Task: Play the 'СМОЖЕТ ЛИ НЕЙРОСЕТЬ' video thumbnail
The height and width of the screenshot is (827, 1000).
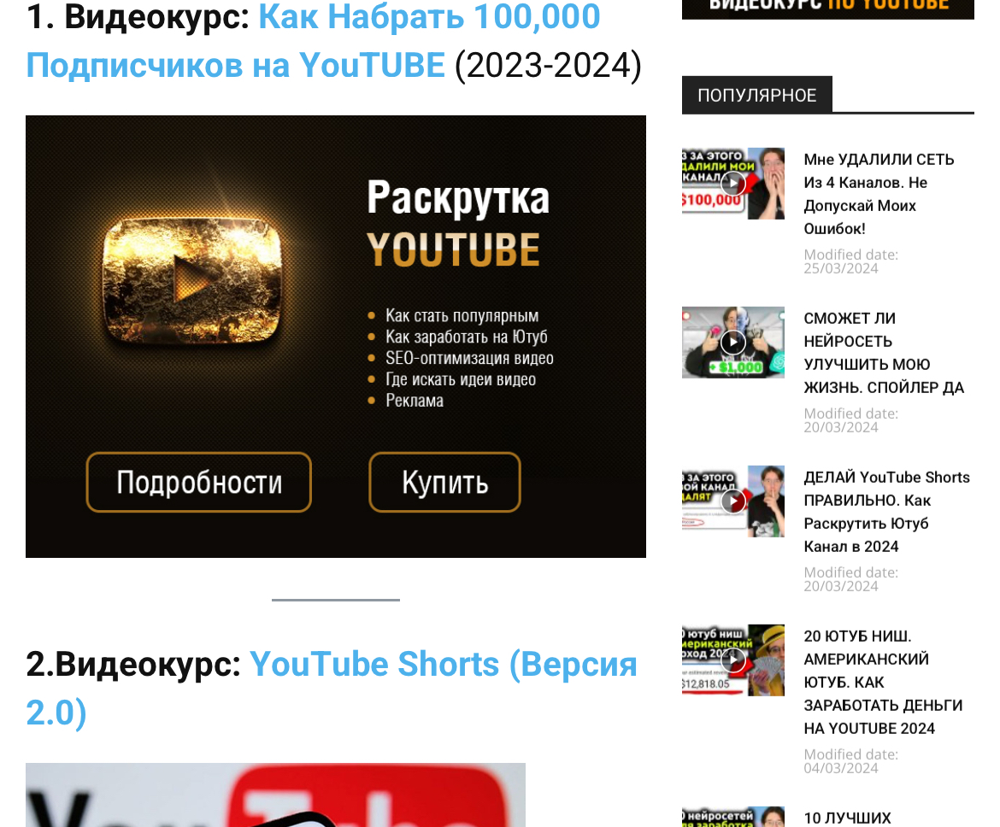Action: click(x=732, y=343)
